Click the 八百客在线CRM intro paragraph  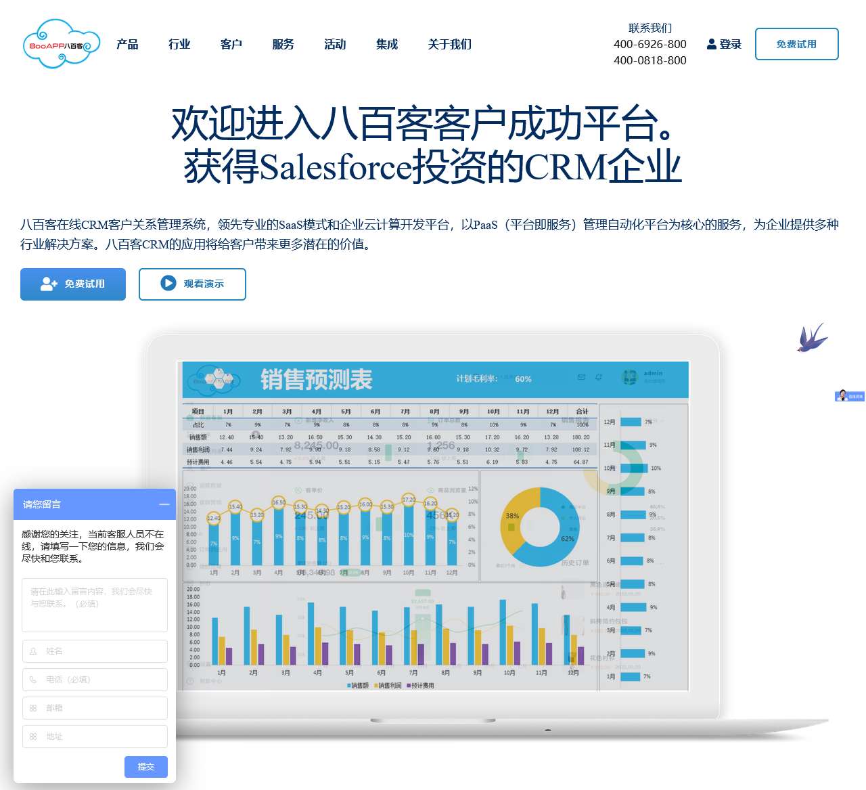430,234
